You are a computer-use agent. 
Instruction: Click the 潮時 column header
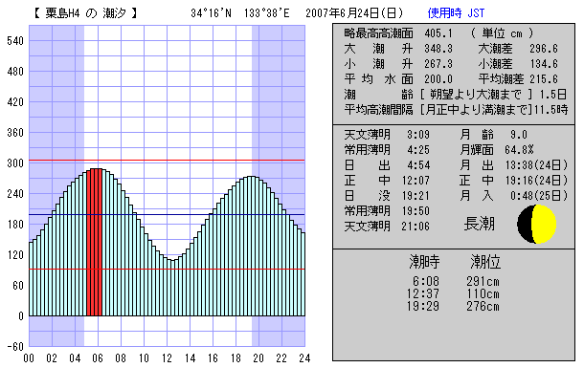pyautogui.click(x=424, y=262)
